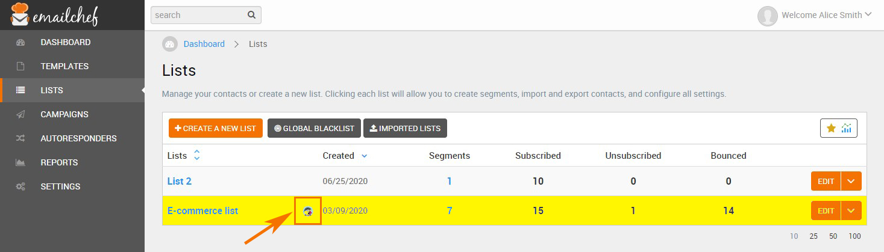Click the star and chart button
The image size is (884, 252).
(x=838, y=128)
